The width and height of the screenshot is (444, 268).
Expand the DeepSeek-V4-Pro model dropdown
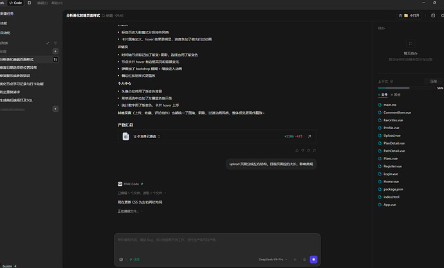(273, 259)
